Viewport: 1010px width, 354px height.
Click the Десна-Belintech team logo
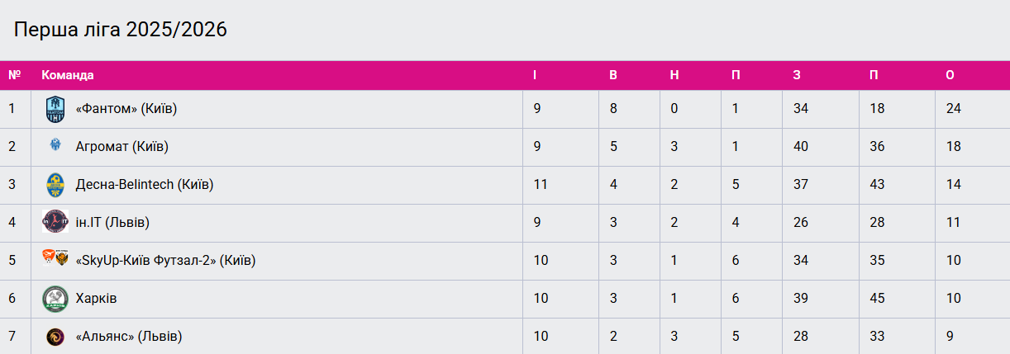tap(55, 185)
